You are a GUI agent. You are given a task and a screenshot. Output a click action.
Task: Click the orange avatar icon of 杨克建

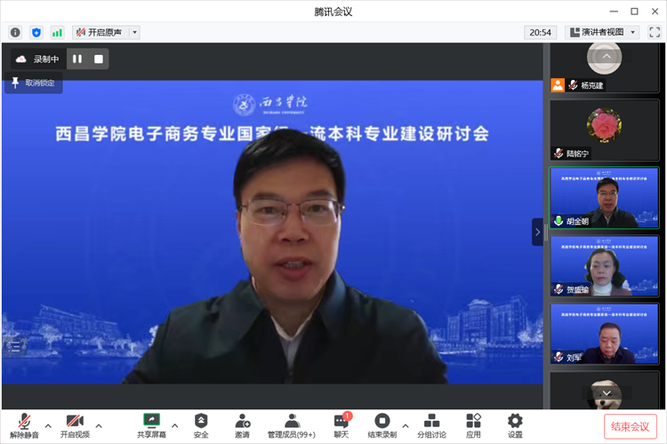point(558,85)
